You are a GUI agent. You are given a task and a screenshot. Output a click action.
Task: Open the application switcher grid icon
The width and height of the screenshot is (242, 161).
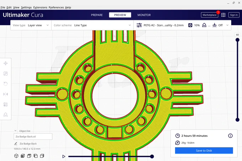(x=223, y=15)
